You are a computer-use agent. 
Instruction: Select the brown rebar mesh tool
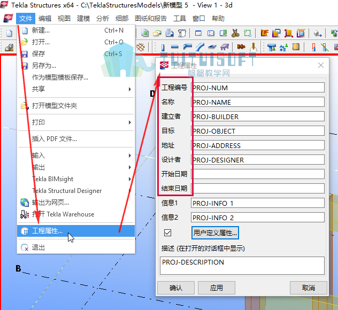[x=141, y=47]
